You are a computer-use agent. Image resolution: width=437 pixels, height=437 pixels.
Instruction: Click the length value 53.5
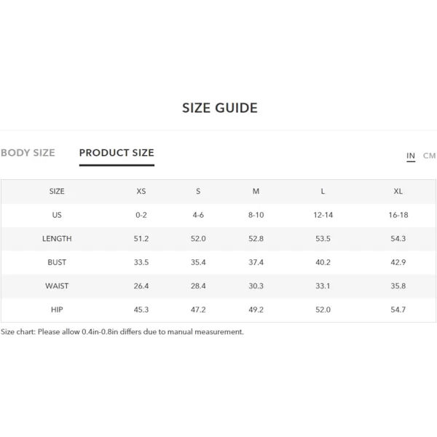pyautogui.click(x=323, y=239)
